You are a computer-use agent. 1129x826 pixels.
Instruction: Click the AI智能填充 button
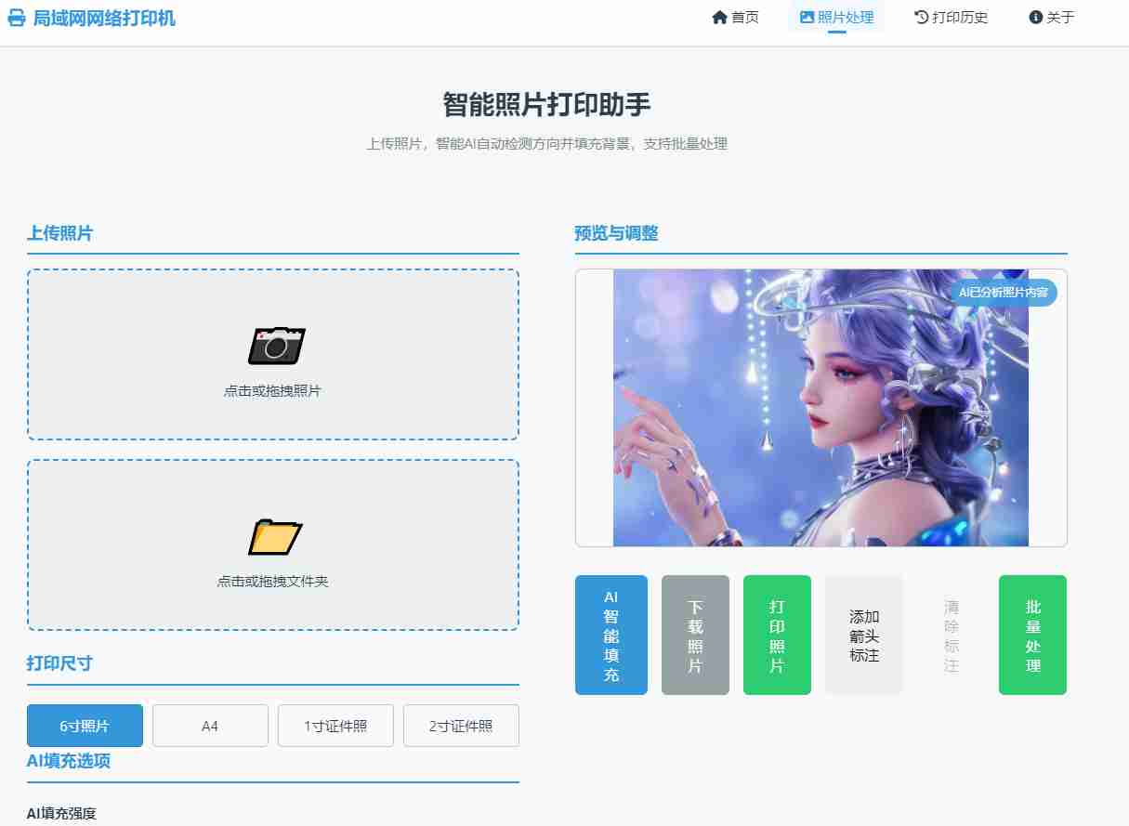(610, 635)
